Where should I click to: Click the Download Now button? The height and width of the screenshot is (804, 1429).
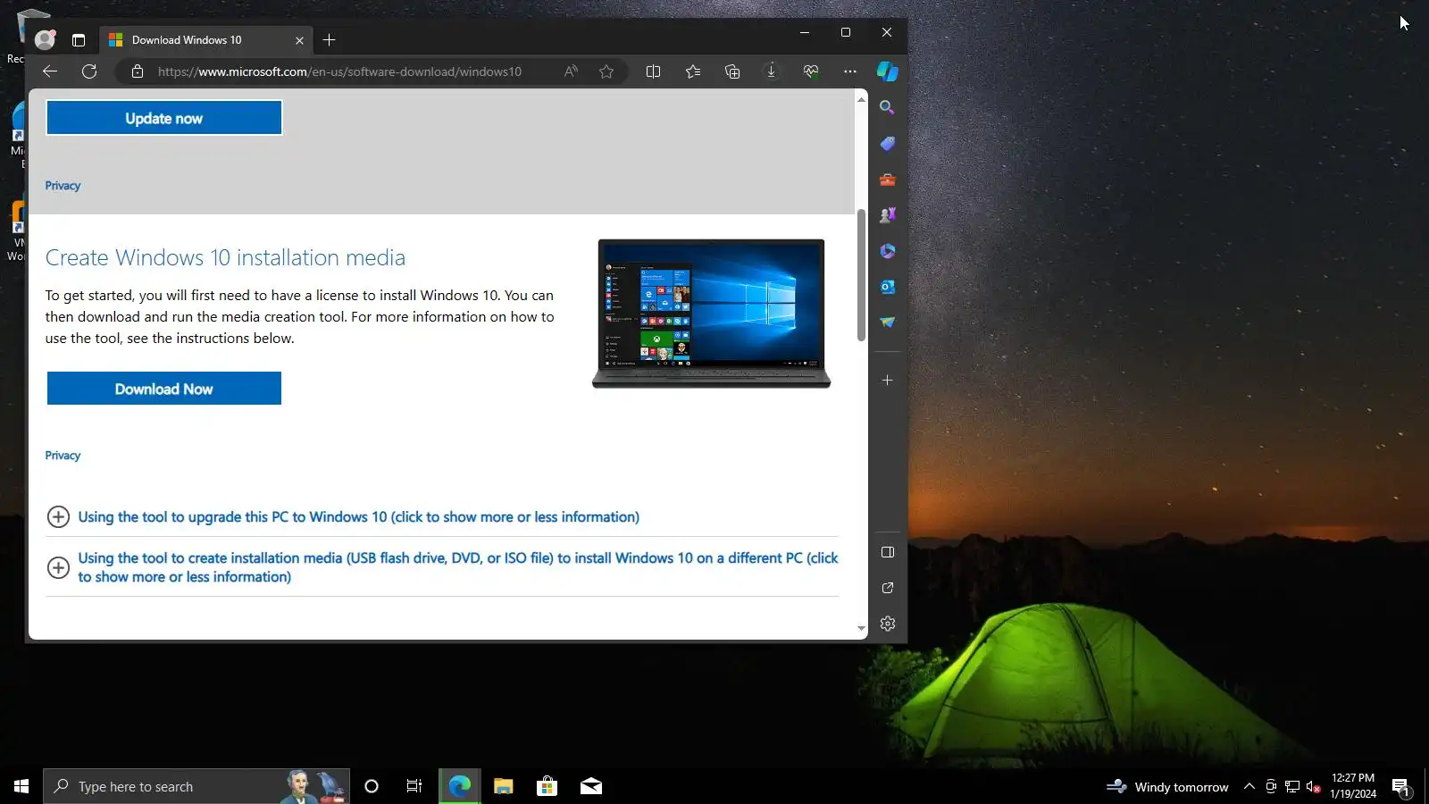[x=164, y=389]
